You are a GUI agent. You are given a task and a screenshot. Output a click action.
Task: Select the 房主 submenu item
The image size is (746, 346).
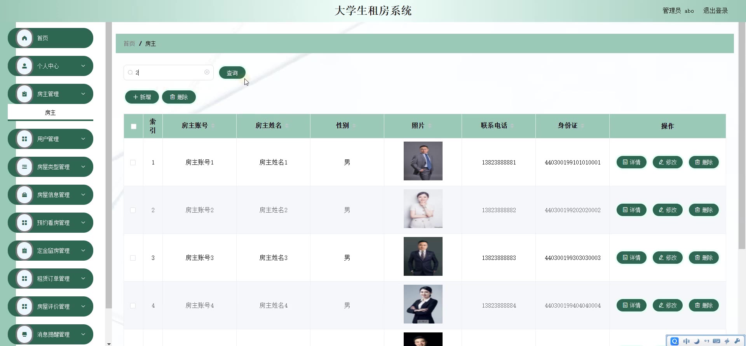51,112
